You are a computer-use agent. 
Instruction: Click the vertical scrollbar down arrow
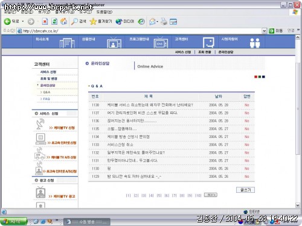click(x=298, y=205)
